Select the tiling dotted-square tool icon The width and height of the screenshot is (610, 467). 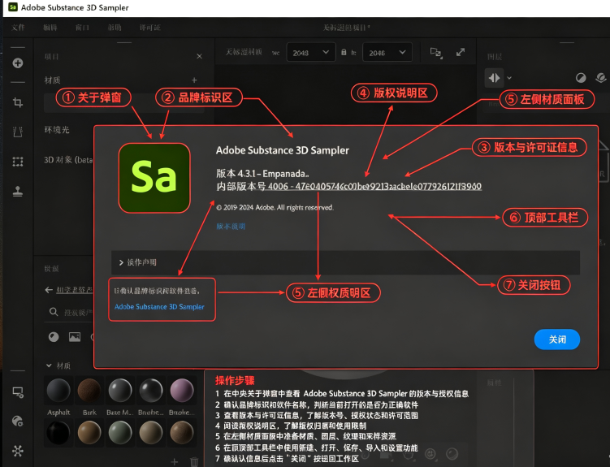pos(18,162)
